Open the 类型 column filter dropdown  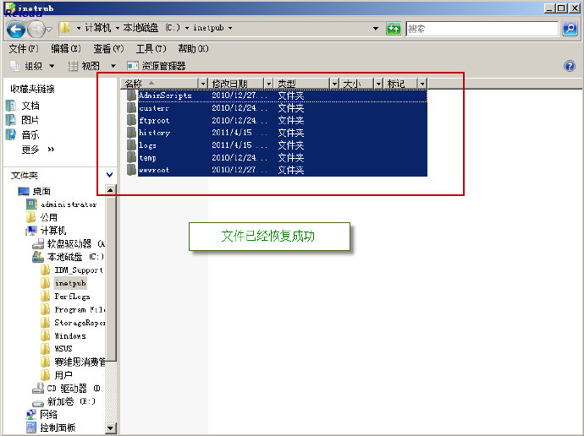334,84
